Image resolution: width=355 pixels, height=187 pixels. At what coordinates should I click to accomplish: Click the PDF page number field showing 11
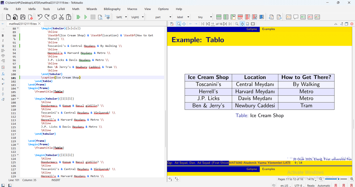(213, 24)
